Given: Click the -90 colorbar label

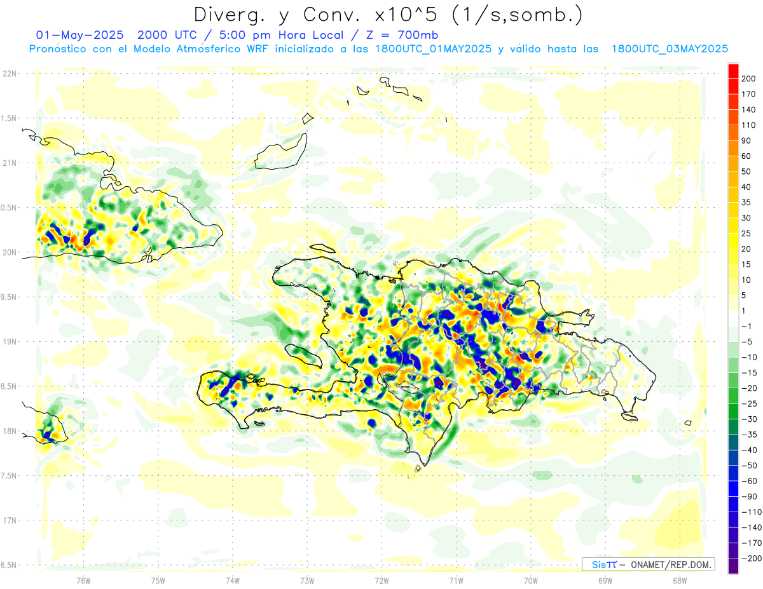Looking at the screenshot, I should tap(751, 496).
